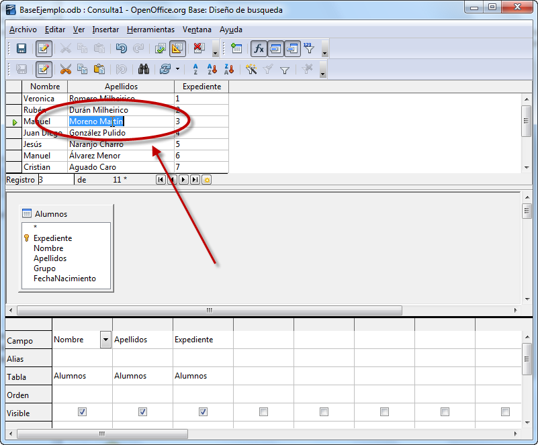Open the Ver menu
538x445 pixels.
click(79, 30)
